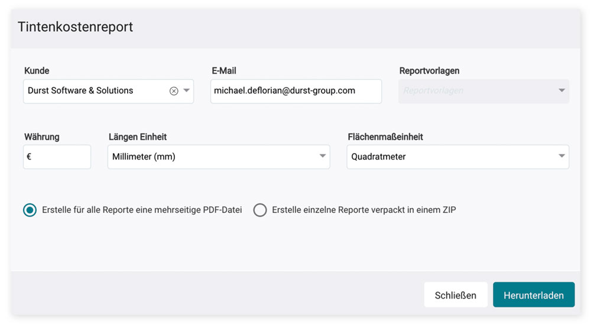Screen dimensions: 591x324
Task: Click the "Durst Software & Solutions" customer value
Action: click(80, 91)
